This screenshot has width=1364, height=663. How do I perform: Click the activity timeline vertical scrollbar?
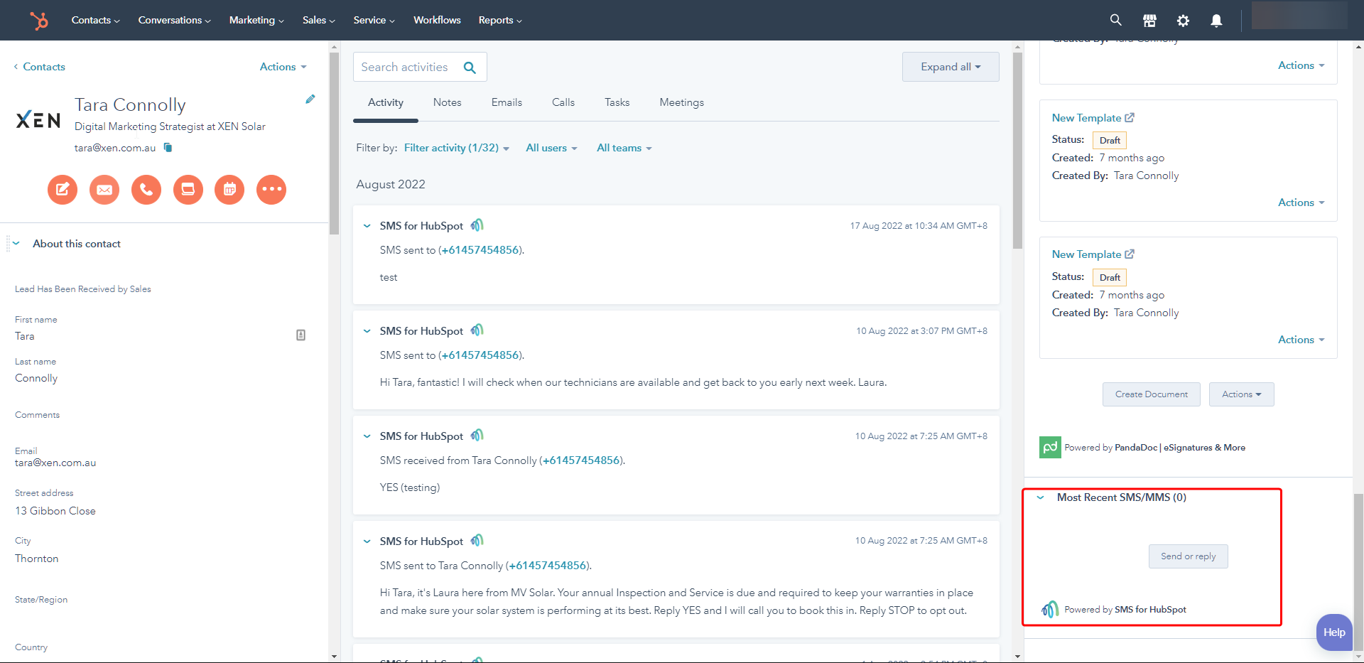coord(1017,150)
